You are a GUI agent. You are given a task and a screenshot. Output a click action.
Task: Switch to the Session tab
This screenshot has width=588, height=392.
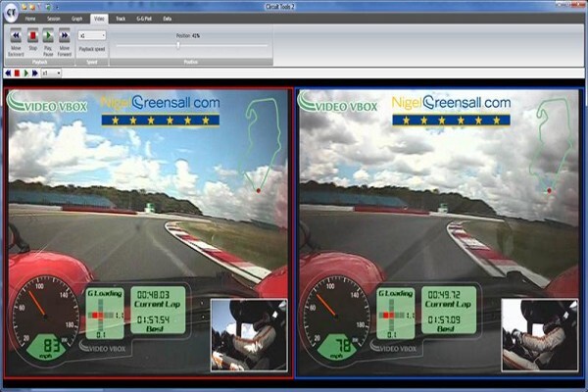[x=54, y=19]
